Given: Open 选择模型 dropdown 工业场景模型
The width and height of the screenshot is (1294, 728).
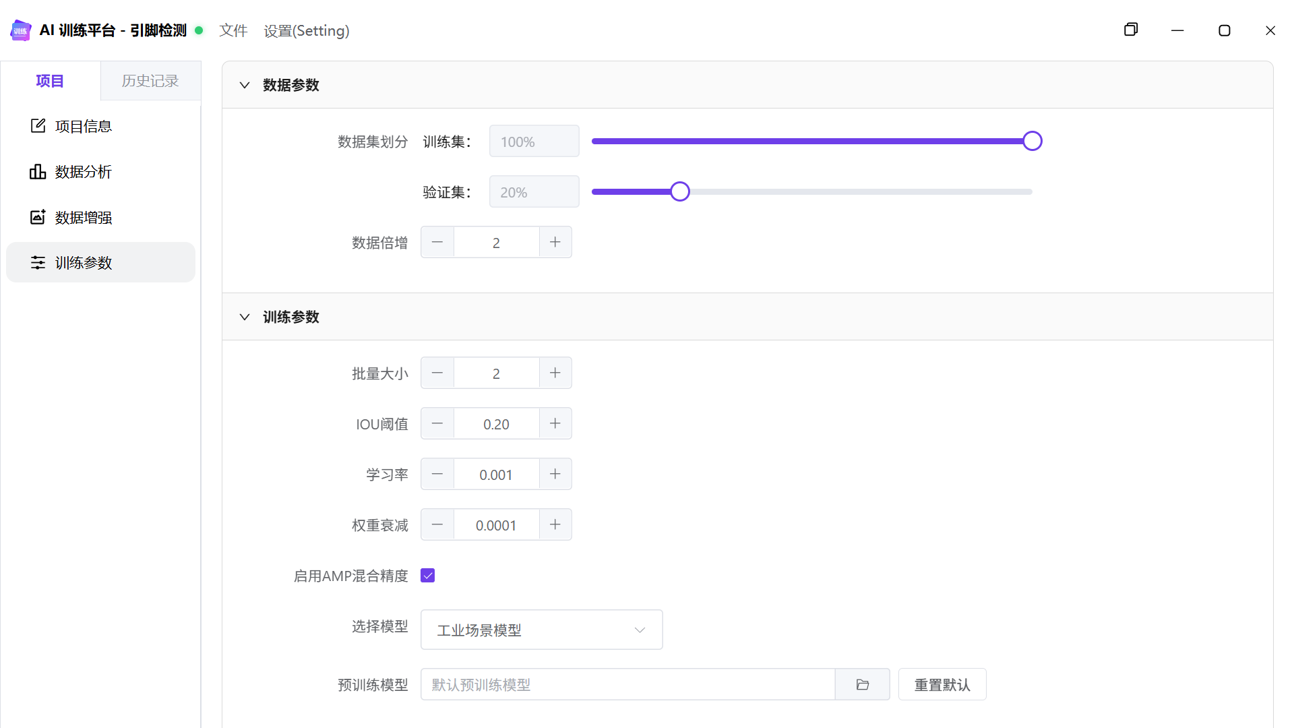Looking at the screenshot, I should tap(542, 630).
